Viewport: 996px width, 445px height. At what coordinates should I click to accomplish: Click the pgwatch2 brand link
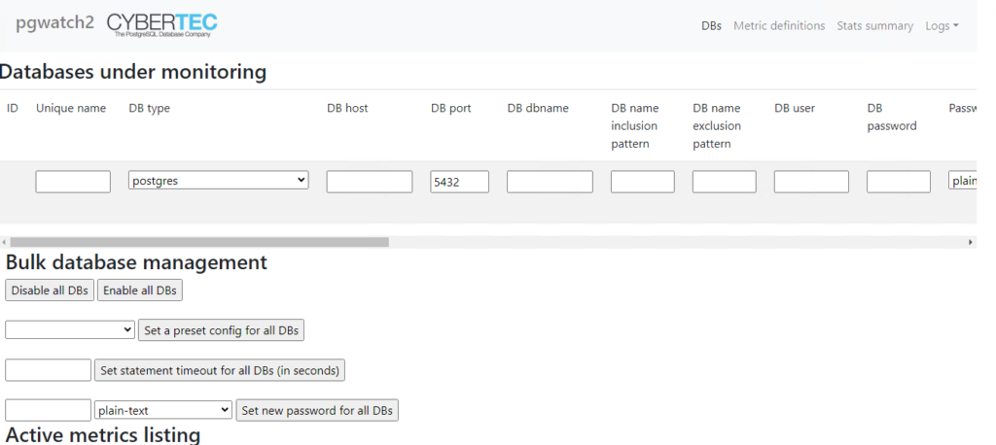tap(54, 23)
